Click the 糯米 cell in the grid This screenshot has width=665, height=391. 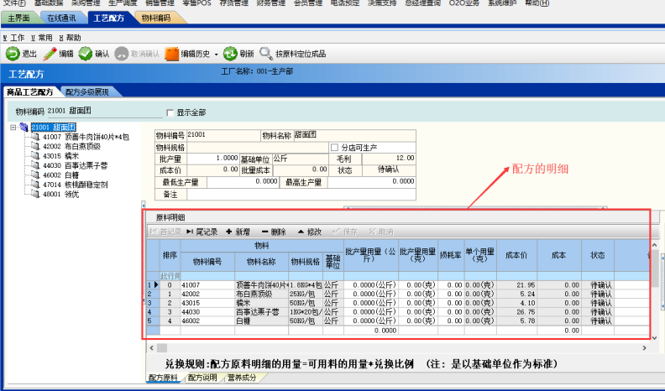[262, 303]
